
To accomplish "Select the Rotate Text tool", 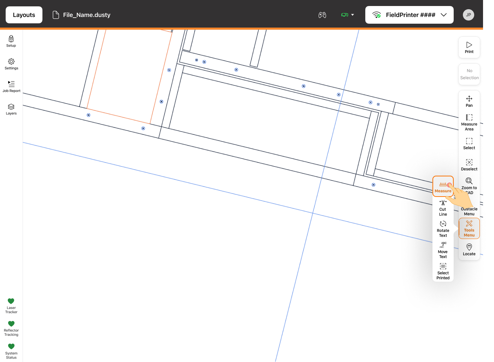I will [443, 229].
